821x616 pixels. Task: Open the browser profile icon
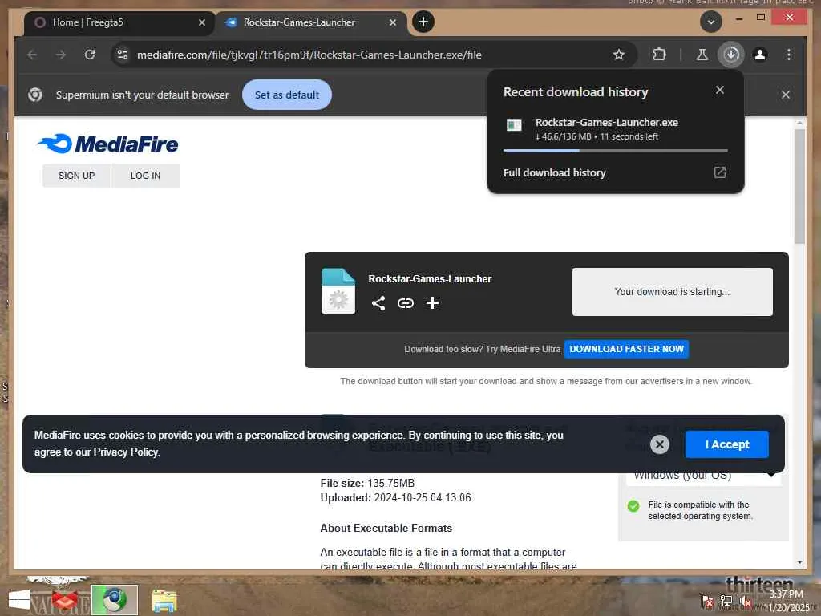tap(760, 55)
